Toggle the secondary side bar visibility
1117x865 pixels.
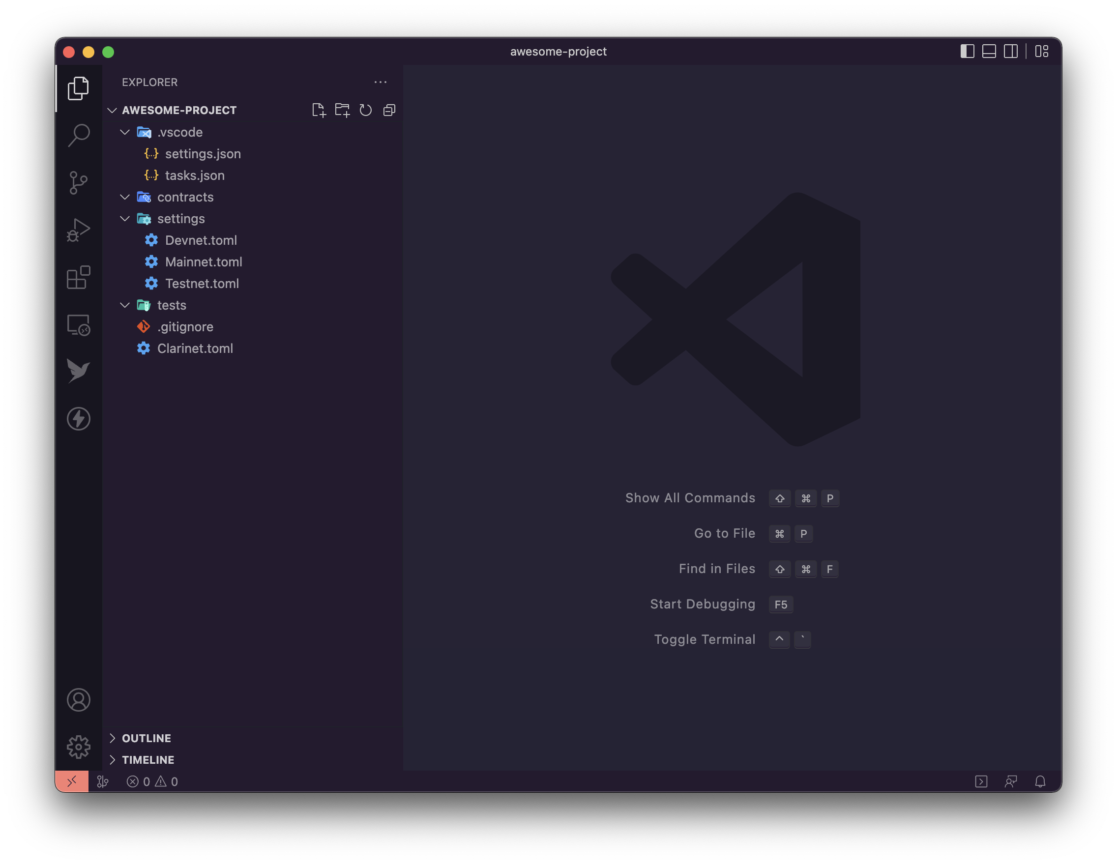coord(1011,52)
